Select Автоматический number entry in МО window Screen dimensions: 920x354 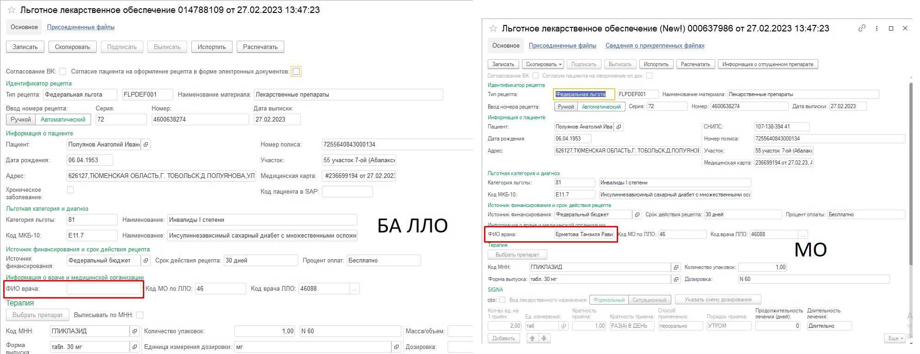[x=601, y=107]
